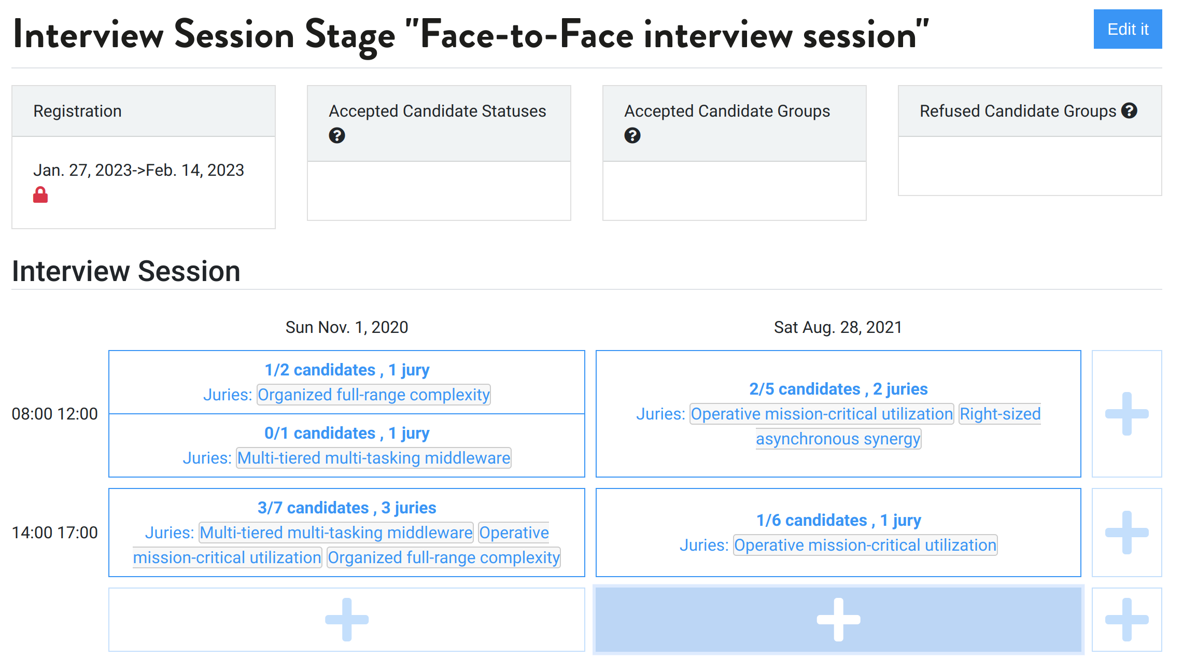The width and height of the screenshot is (1183, 671).
Task: Click Organized full-range complexity jury in 3/7 session
Action: point(443,558)
